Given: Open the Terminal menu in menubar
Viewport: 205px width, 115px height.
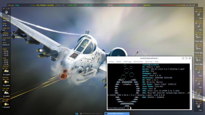Looking at the screenshot, I should tap(149, 62).
